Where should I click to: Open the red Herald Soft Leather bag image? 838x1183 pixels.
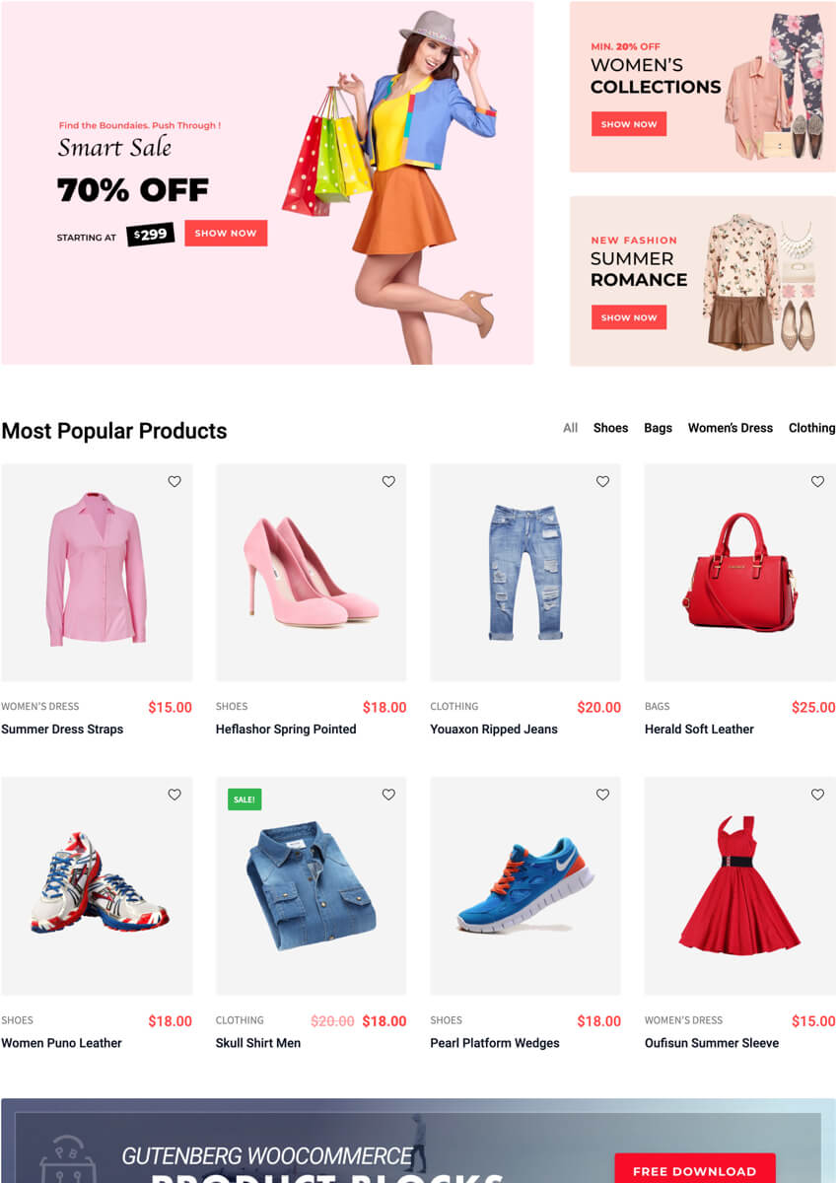(x=739, y=573)
